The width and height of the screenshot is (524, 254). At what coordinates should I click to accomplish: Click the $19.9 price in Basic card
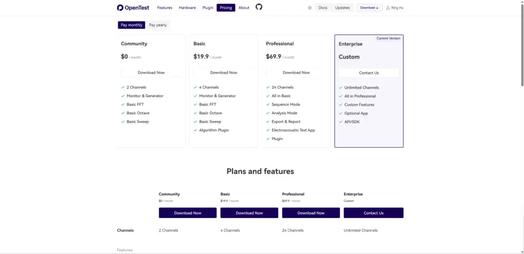click(201, 57)
